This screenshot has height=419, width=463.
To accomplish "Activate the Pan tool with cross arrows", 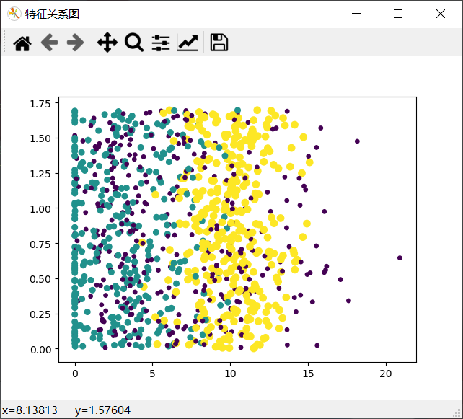I will pyautogui.click(x=107, y=43).
